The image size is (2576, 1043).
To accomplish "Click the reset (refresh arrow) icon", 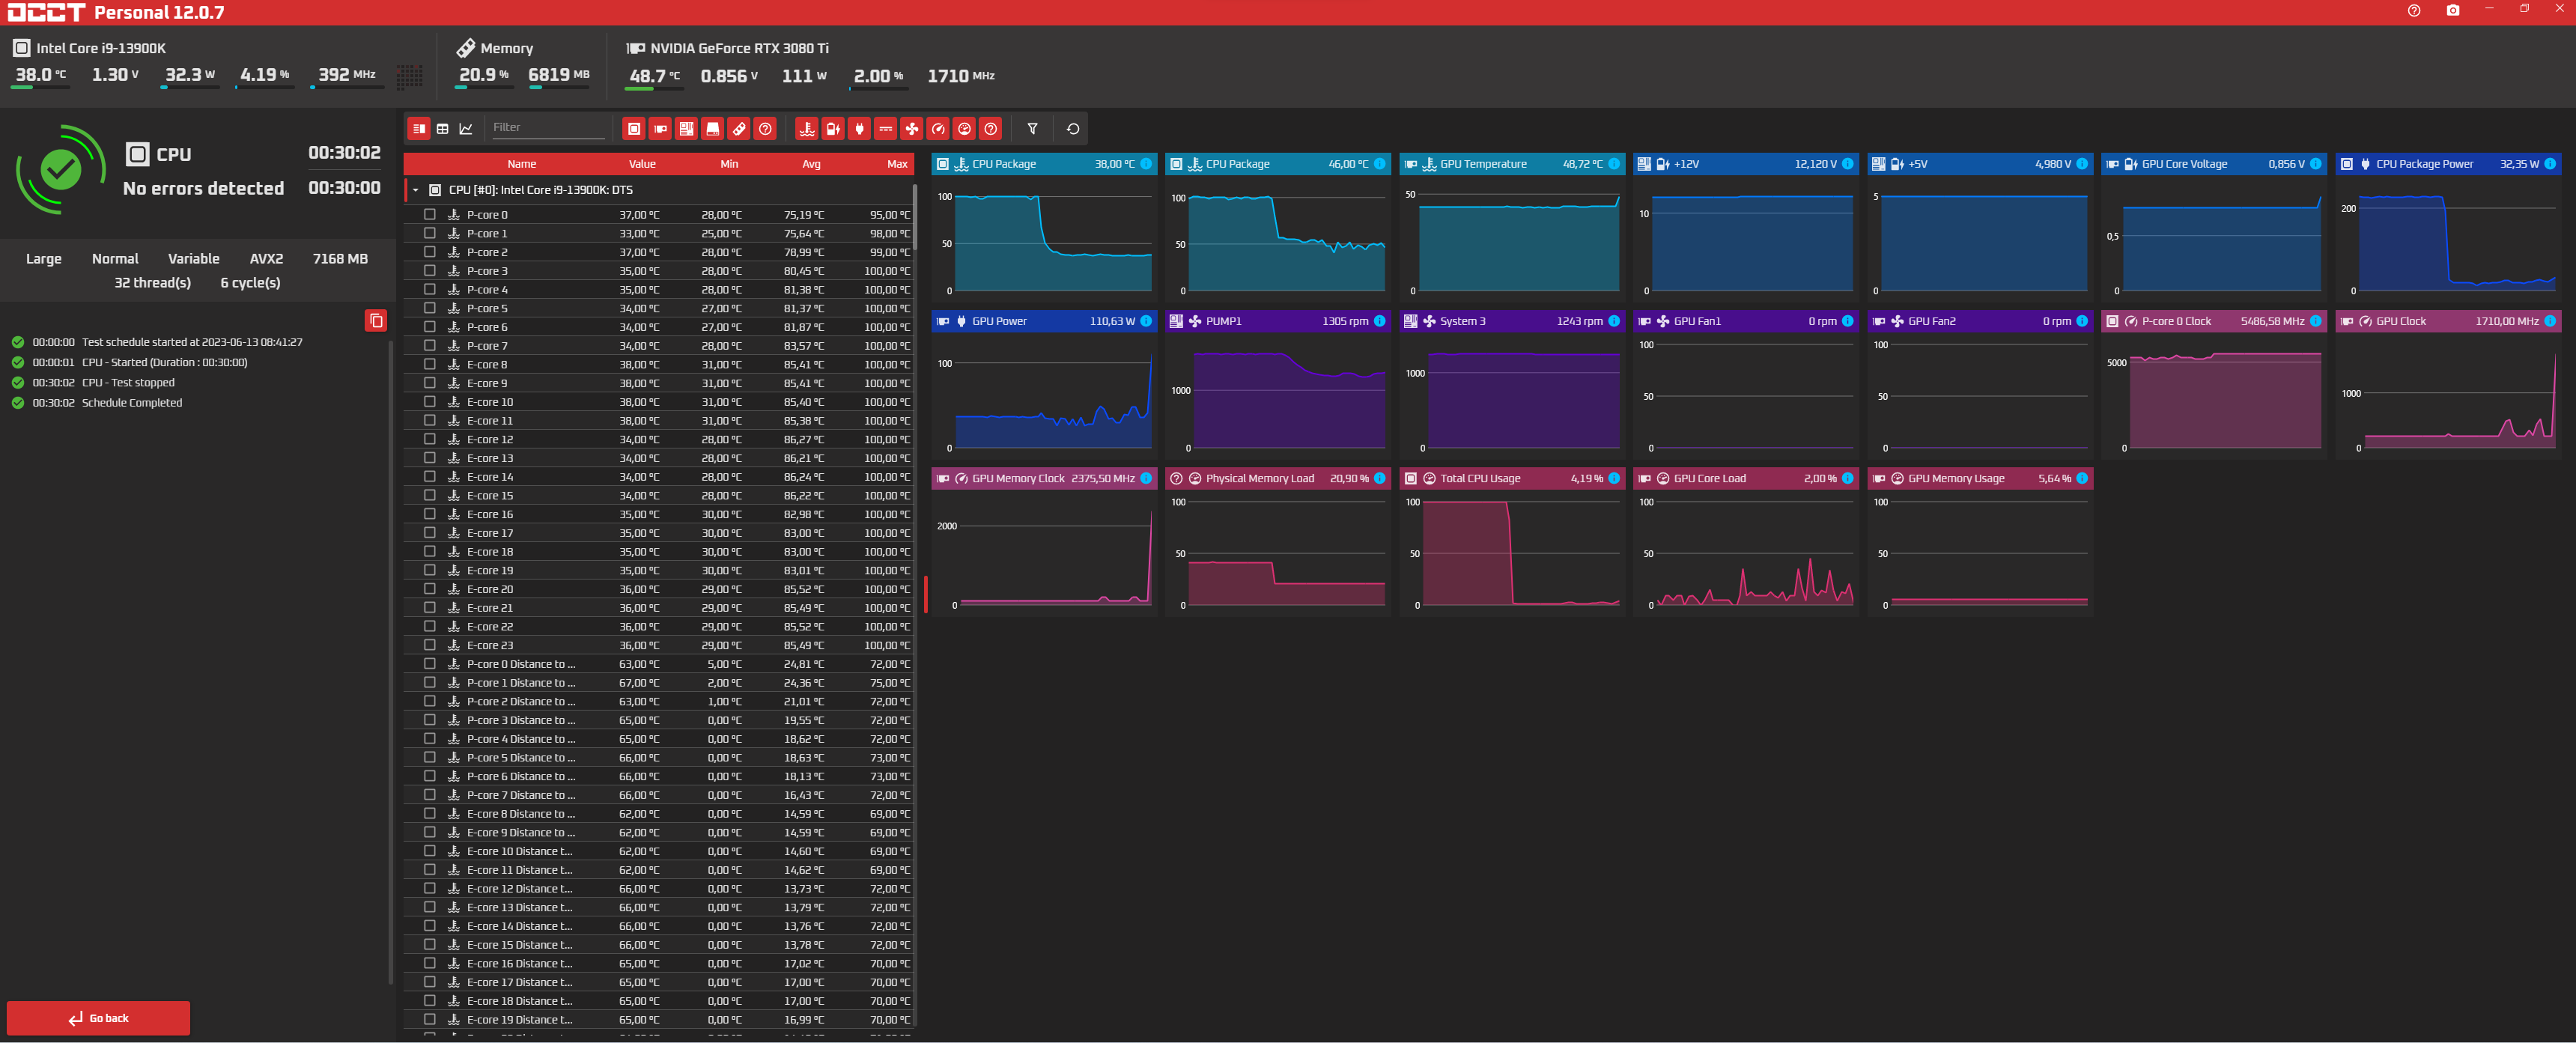I will tap(1073, 128).
